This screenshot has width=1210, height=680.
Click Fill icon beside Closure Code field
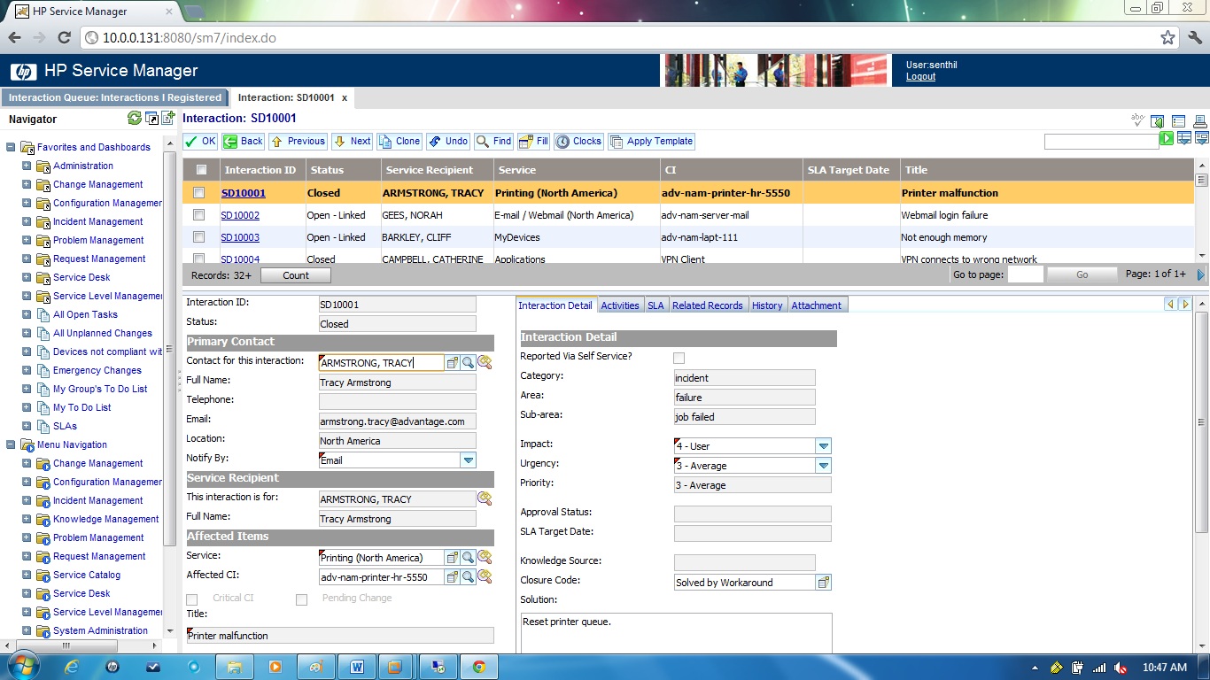(x=824, y=582)
